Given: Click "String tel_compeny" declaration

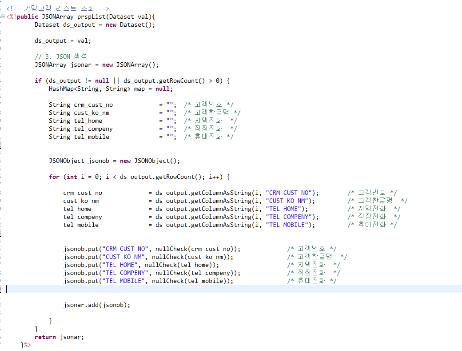Looking at the screenshot, I should pos(81,129).
